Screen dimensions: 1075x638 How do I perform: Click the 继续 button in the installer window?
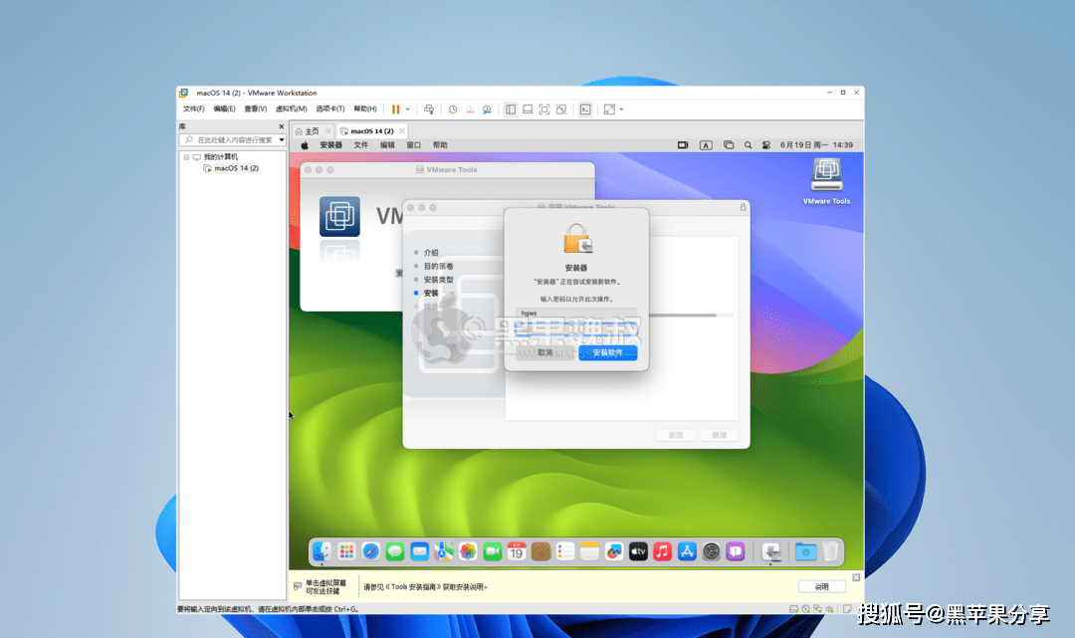(719, 435)
